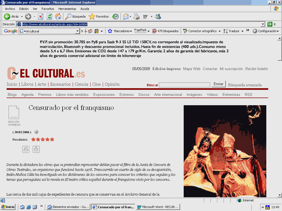The height and width of the screenshot is (211, 282).
Task: Click the Enviar search button
Action: (x=218, y=84)
